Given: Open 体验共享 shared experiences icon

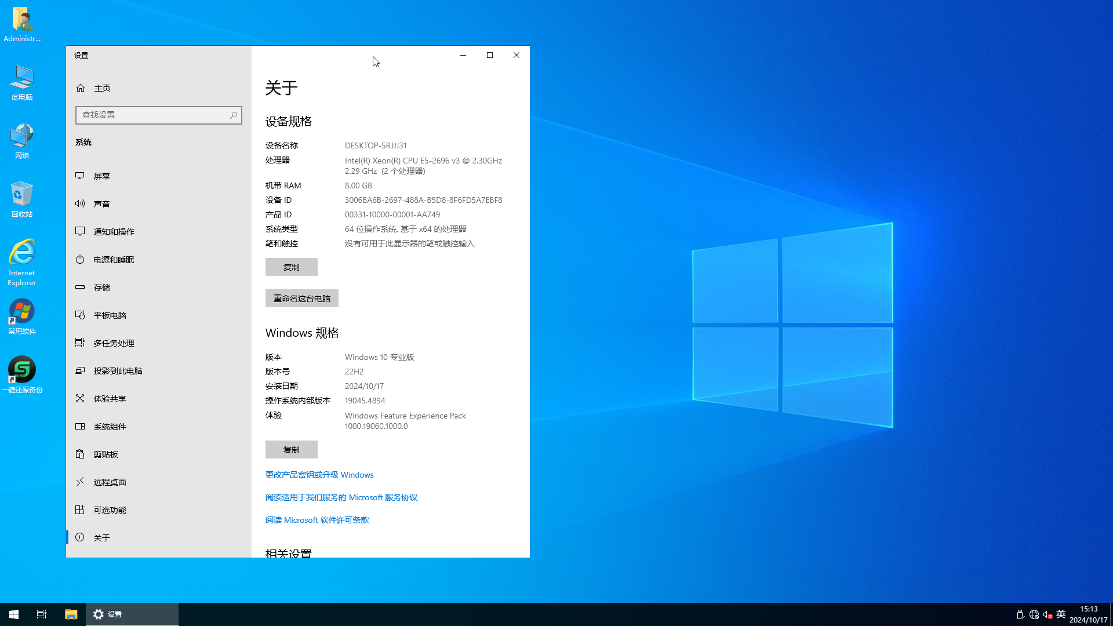Looking at the screenshot, I should (80, 398).
